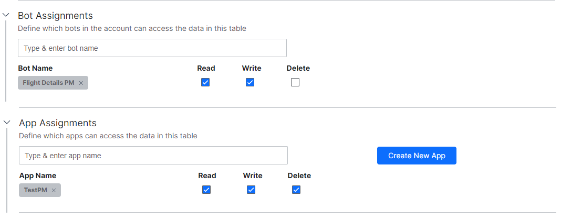Click the App Name column header
The width and height of the screenshot is (561, 220).
[x=38, y=175]
